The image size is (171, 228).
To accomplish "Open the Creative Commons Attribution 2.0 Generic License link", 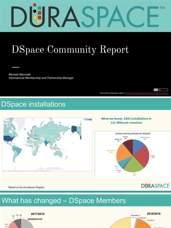I will click(x=147, y=93).
